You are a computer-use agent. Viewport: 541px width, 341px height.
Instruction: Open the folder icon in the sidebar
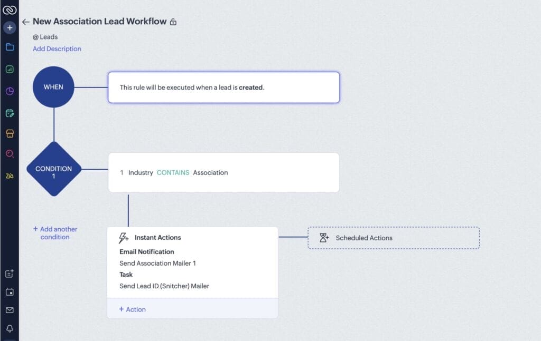pyautogui.click(x=10, y=47)
